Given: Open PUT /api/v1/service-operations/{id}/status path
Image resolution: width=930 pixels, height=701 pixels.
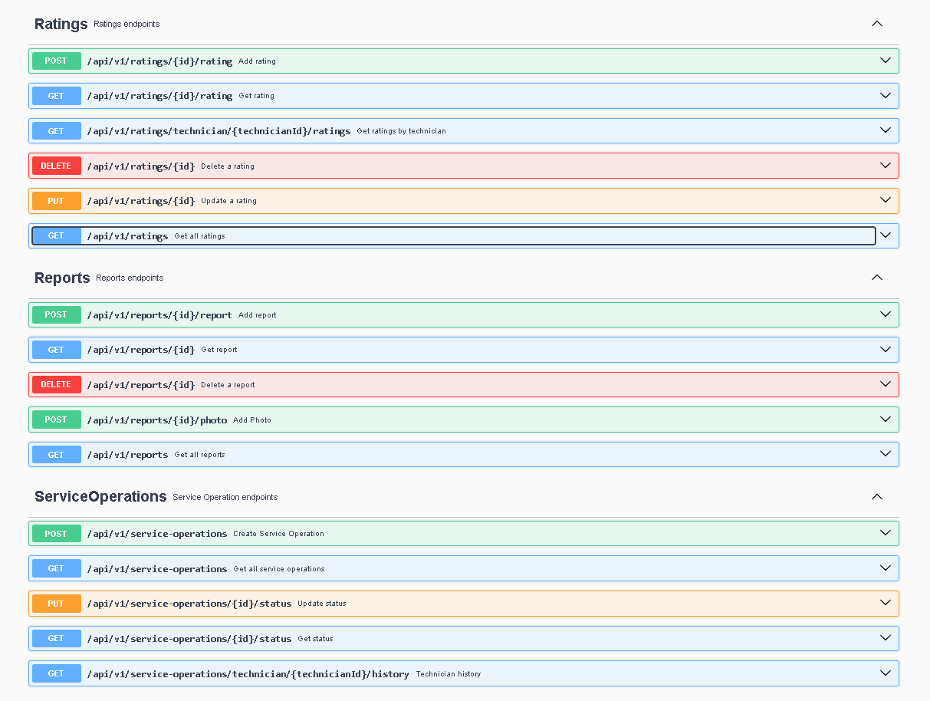Looking at the screenshot, I should tap(189, 604).
